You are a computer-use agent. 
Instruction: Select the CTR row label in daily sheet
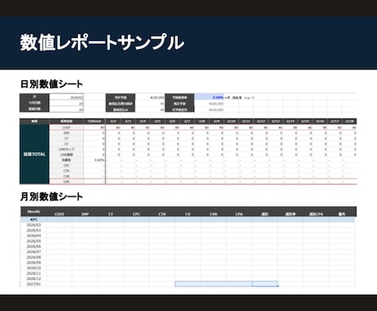click(66, 171)
